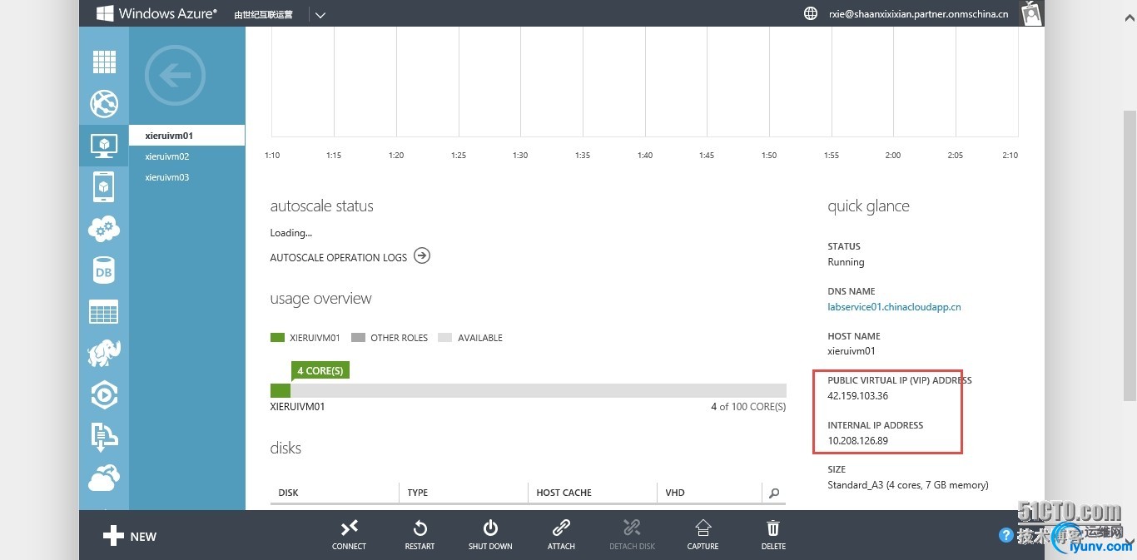Click the XIERUIVM01 legend entry

pos(305,338)
